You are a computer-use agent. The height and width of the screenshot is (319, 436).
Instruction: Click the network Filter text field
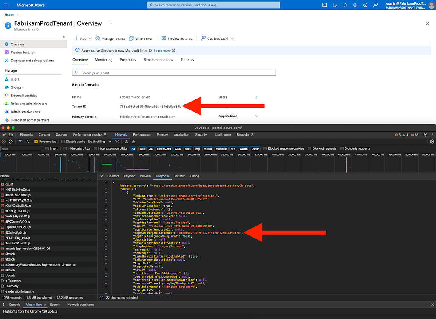(21, 149)
